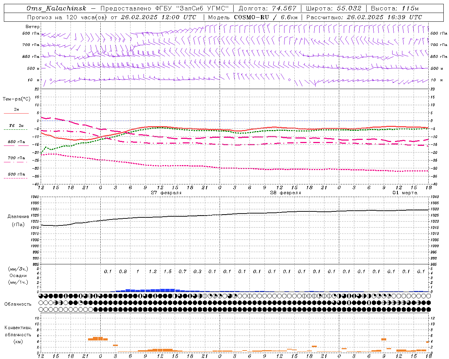Click the 2м temperature legend entry
The height and width of the screenshot is (359, 449).
point(16,110)
